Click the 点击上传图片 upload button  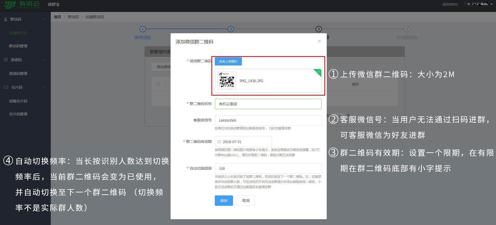click(228, 61)
